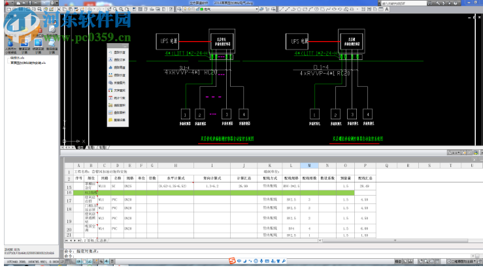483x268 pixels.
Task: Select 编辑区.xls in the file list
Action: tap(18, 57)
